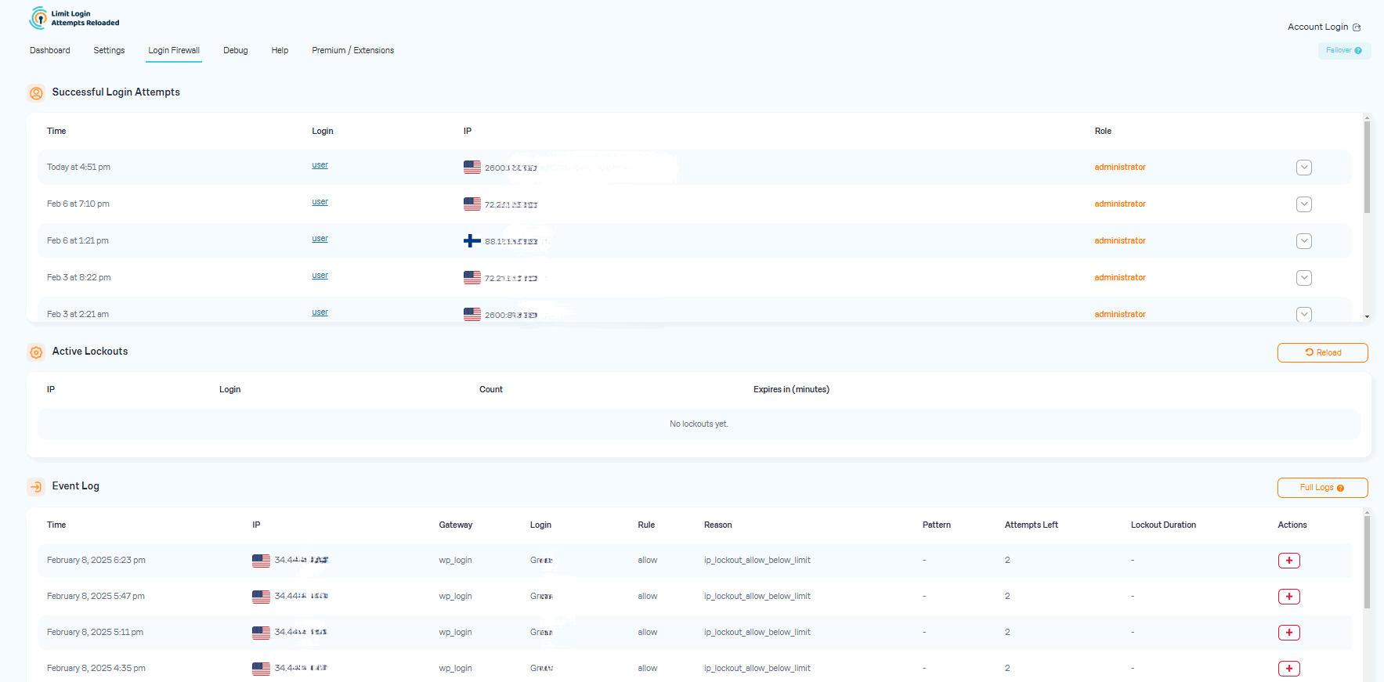Screen dimensions: 1384x682
Task: Click the successful logins table scrollbar
Action: [1367, 167]
